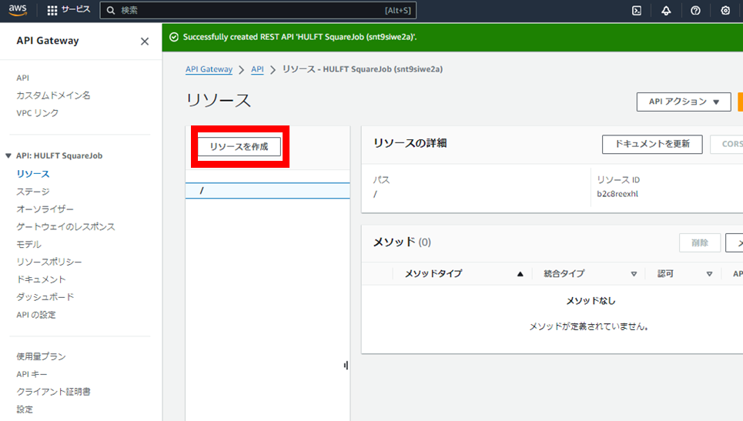Open the settings gear icon
This screenshot has height=421, width=743.
pos(725,11)
